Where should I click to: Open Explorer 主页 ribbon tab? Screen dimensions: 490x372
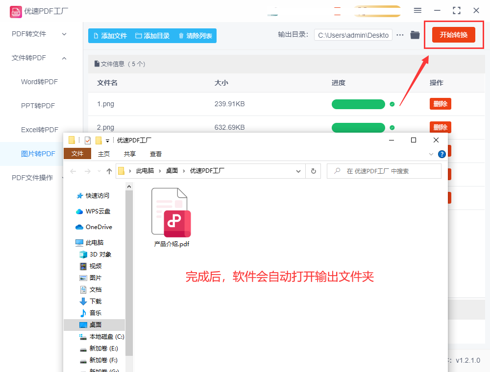click(104, 154)
